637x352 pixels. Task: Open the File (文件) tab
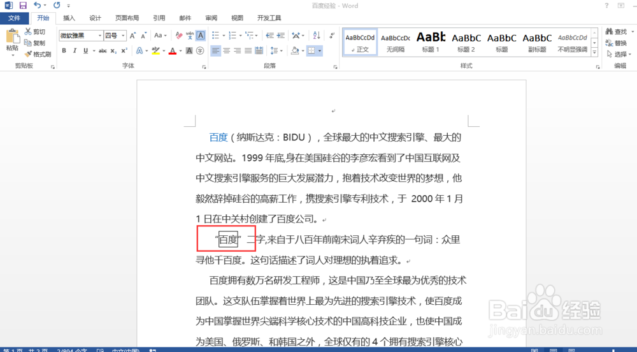pos(14,18)
